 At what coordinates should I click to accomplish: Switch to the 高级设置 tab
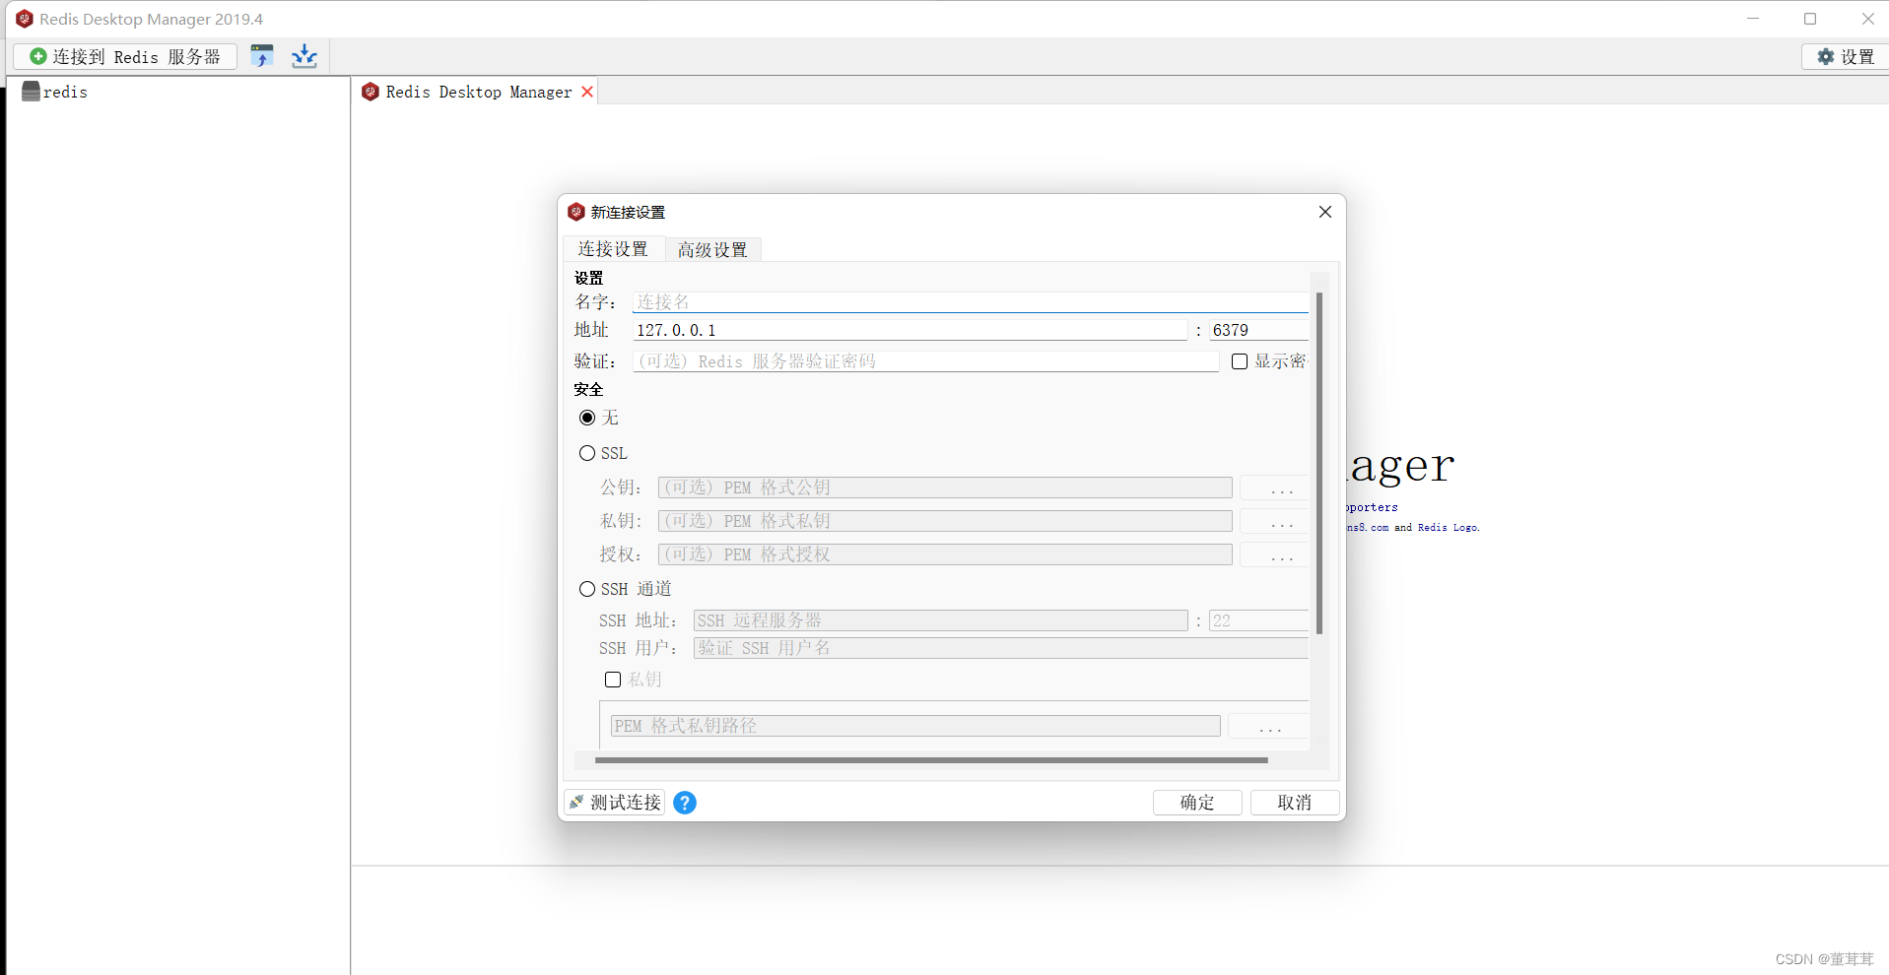[x=712, y=250]
